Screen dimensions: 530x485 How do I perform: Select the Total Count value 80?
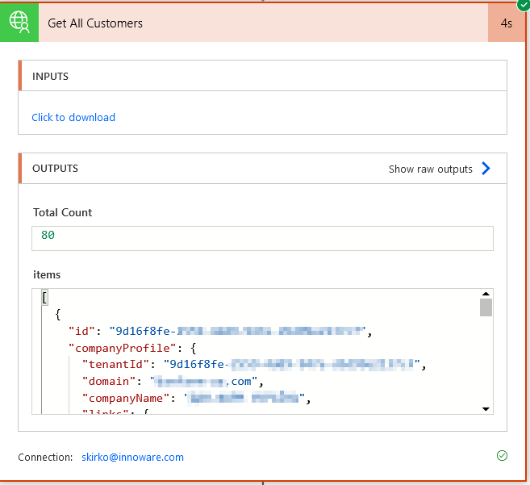(x=48, y=235)
